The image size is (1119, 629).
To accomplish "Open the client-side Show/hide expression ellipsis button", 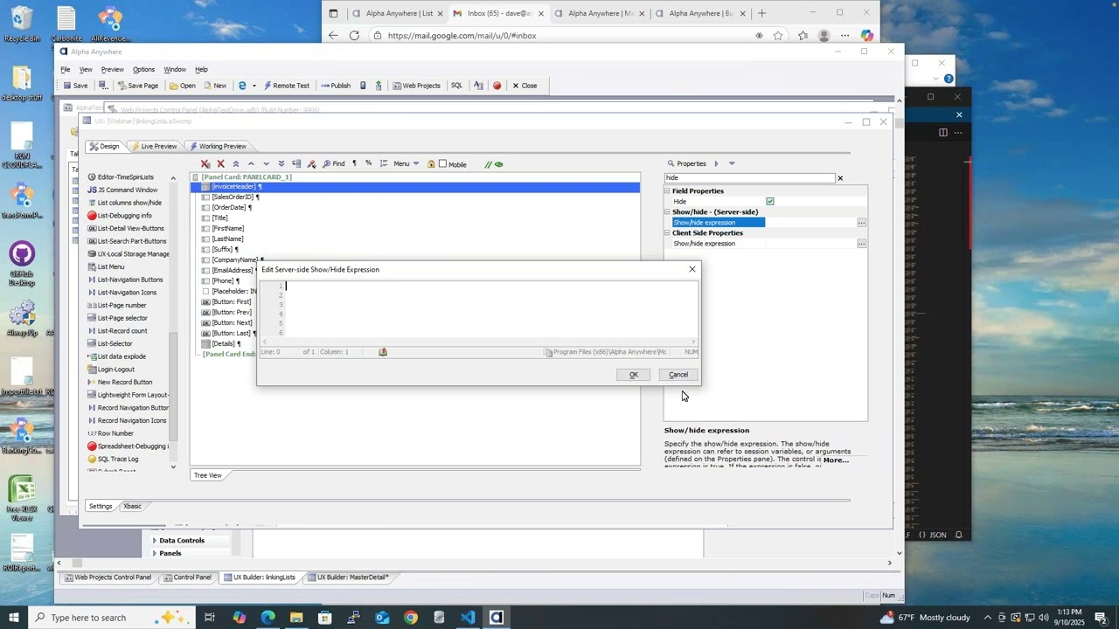I will (x=861, y=244).
